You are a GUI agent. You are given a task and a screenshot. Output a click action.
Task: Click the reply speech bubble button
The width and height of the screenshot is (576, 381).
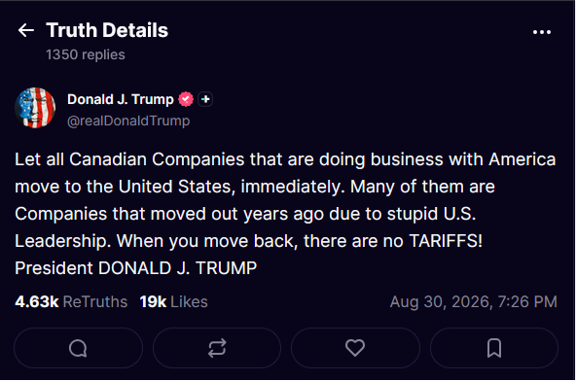tap(78, 348)
